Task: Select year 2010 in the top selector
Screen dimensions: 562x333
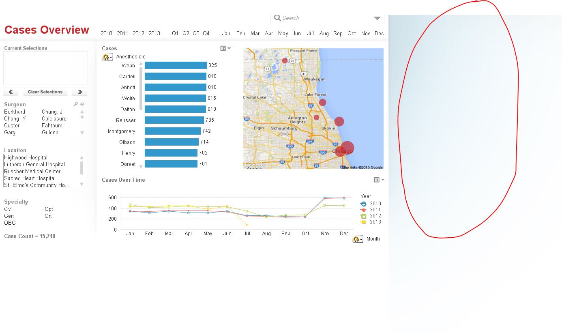Action: tap(107, 33)
